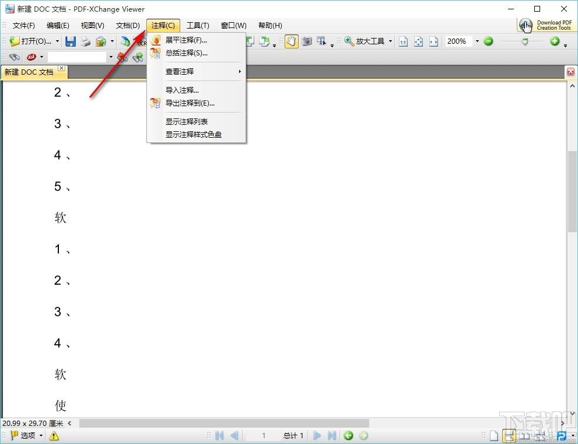
Task: Click the green plus zoom in button
Action: tap(555, 41)
